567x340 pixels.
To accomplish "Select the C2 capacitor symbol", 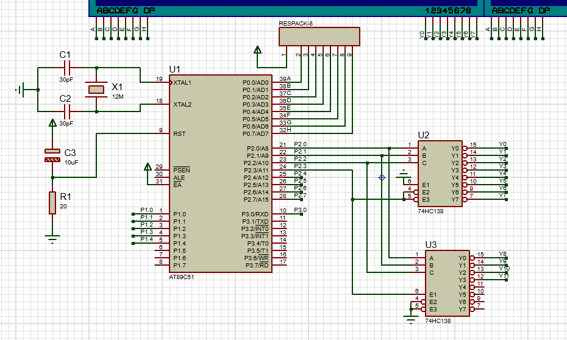I will tap(68, 112).
